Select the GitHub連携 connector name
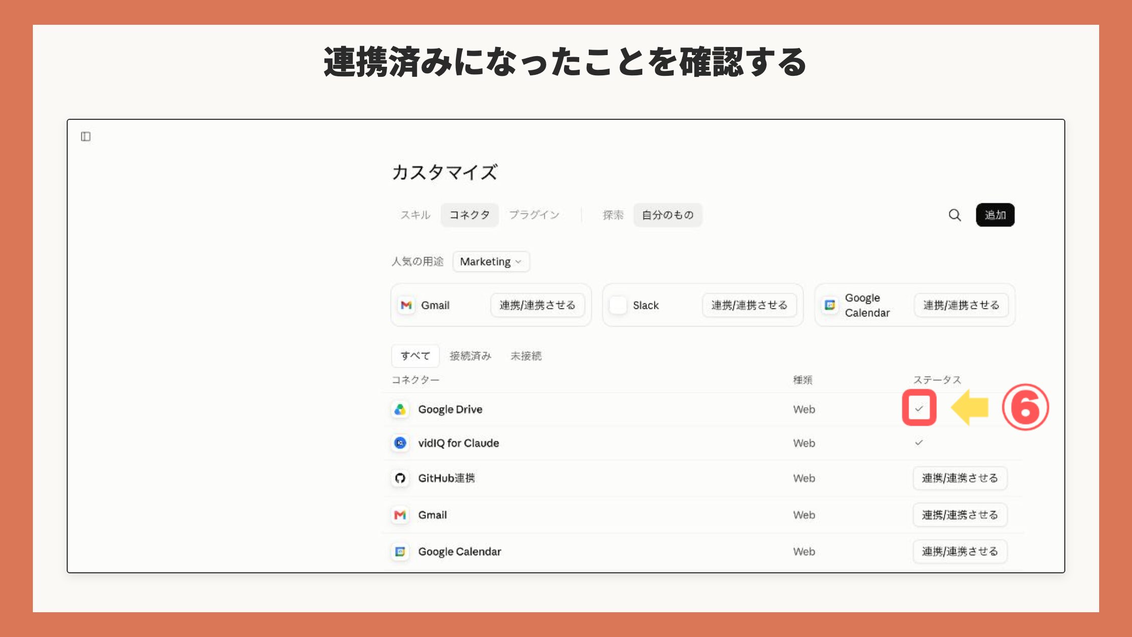1132x637 pixels. click(447, 478)
